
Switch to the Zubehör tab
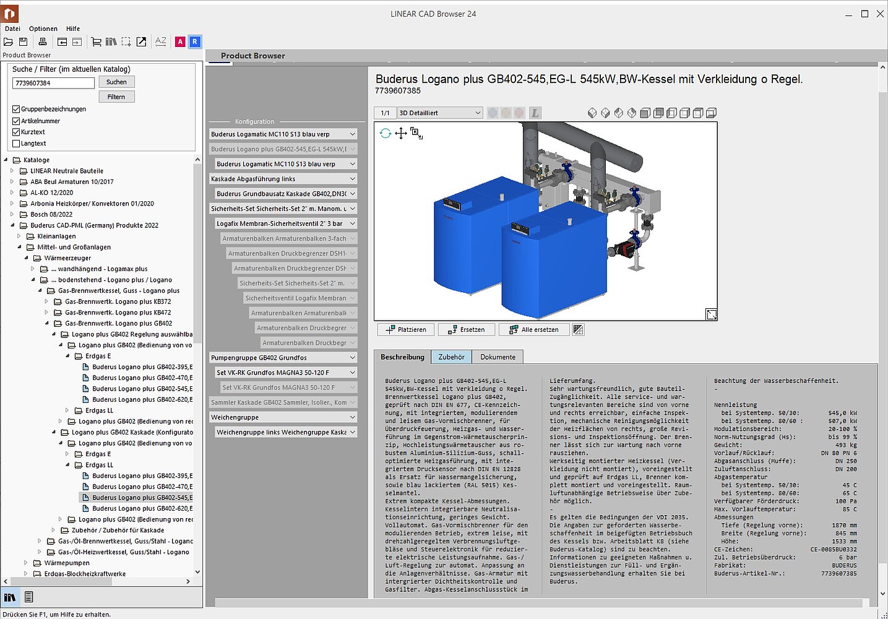coord(451,357)
